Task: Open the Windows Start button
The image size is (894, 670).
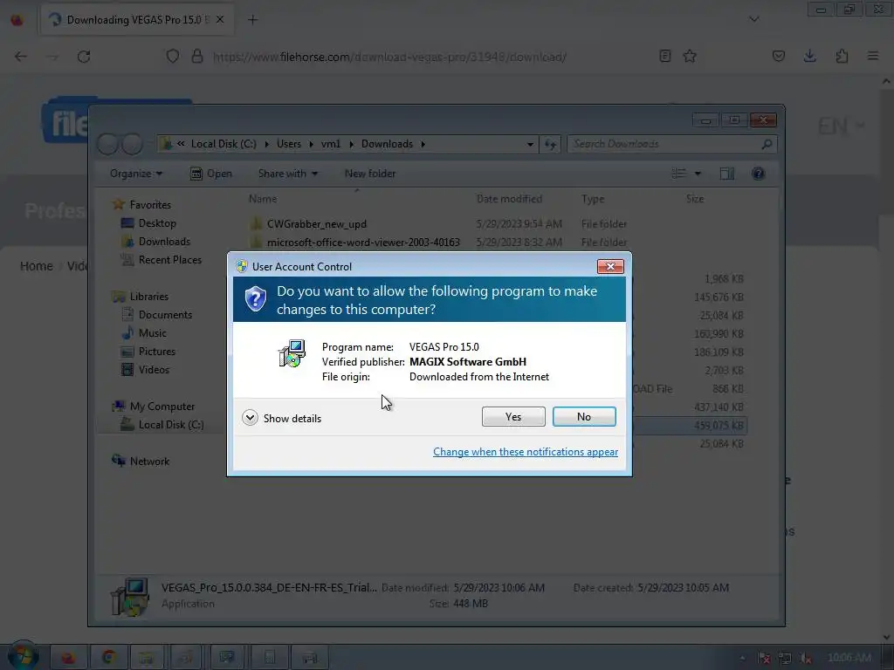Action: point(24,656)
